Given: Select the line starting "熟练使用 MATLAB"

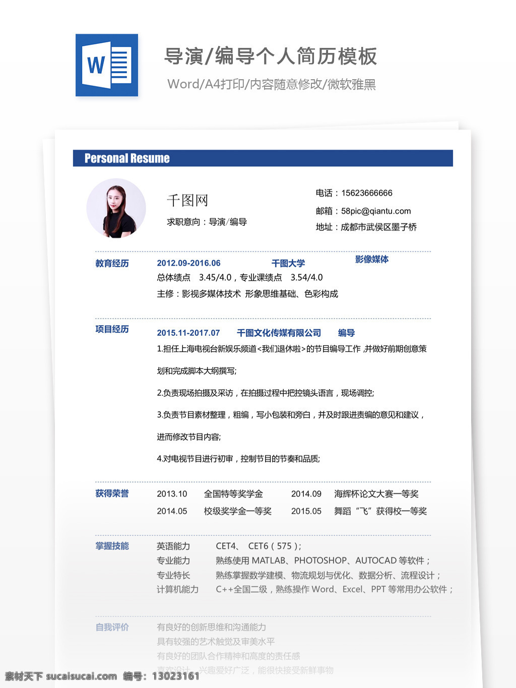Looking at the screenshot, I should [323, 560].
